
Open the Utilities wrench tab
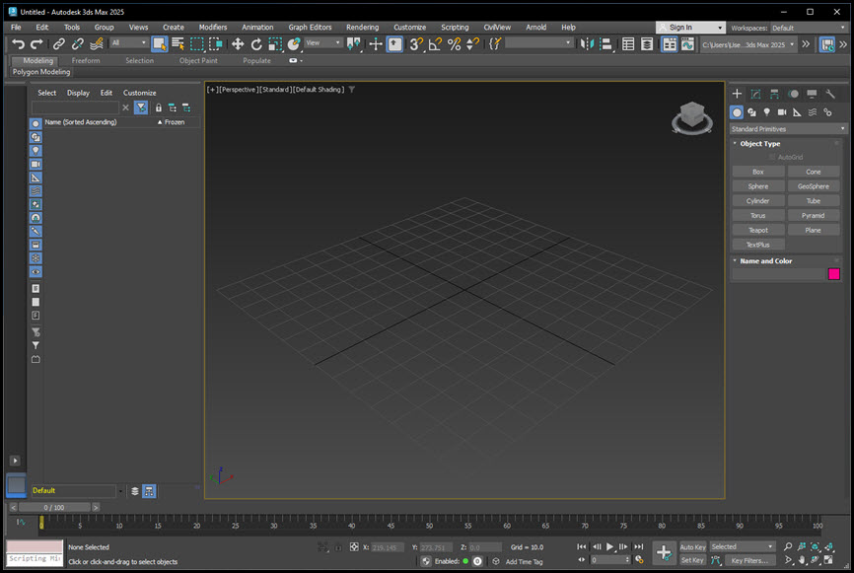[x=830, y=94]
